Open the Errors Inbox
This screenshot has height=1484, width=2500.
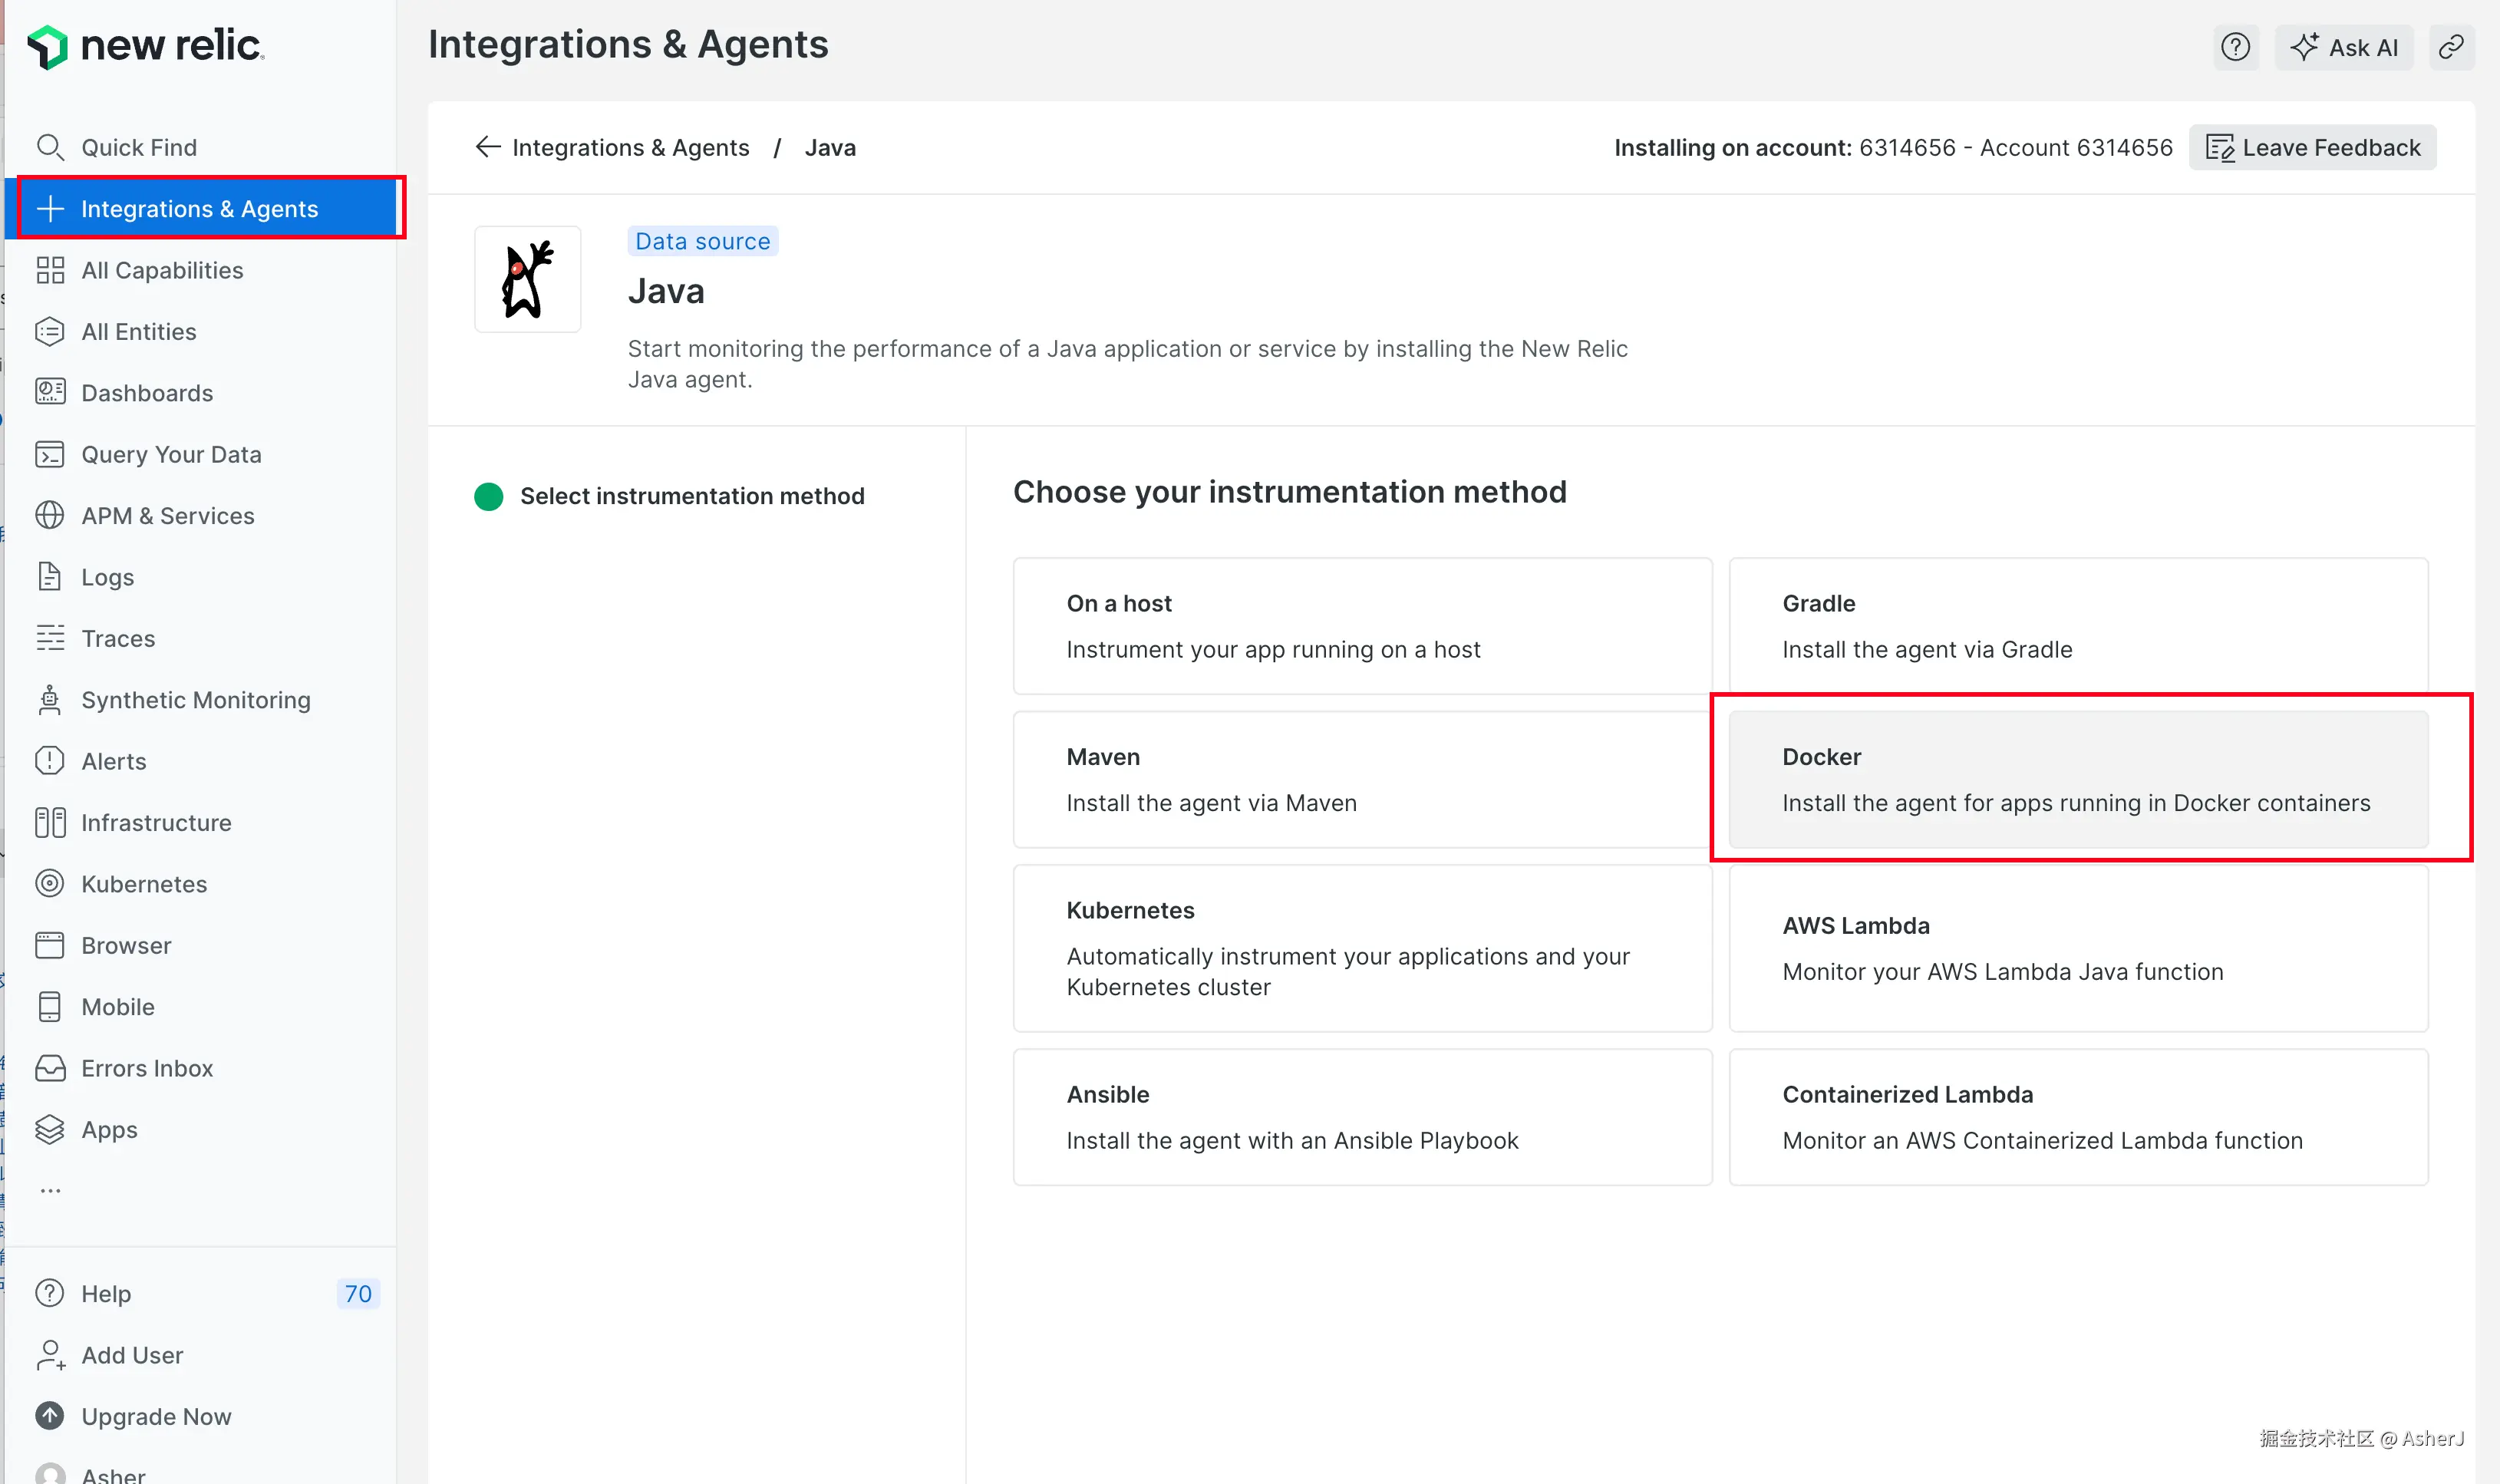pyautogui.click(x=146, y=1068)
